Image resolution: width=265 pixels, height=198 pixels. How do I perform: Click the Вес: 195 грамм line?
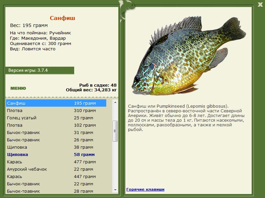tap(29, 25)
